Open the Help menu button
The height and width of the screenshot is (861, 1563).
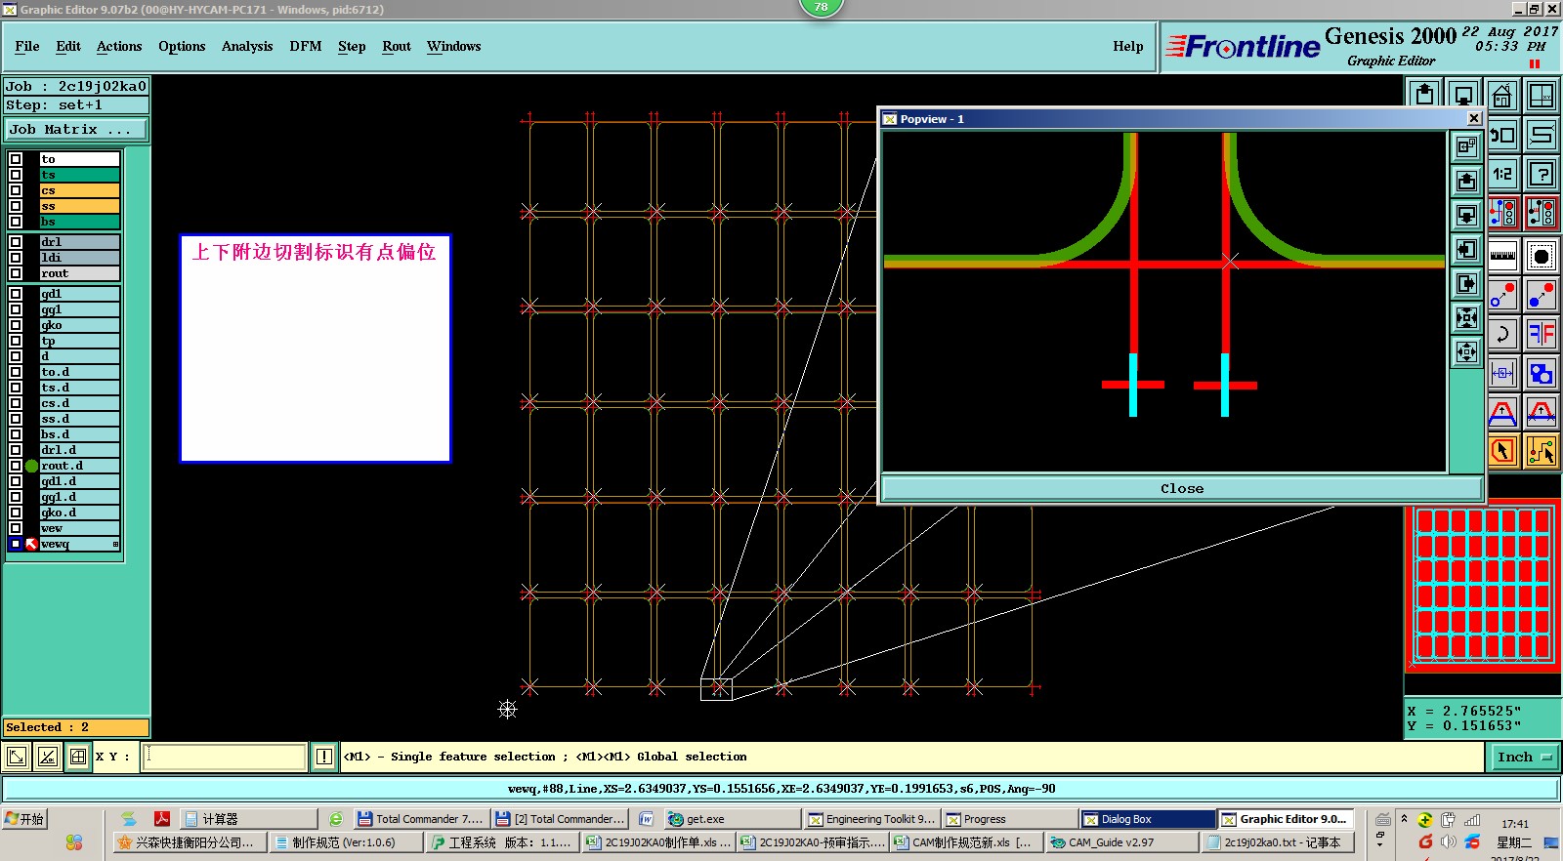pyautogui.click(x=1128, y=46)
